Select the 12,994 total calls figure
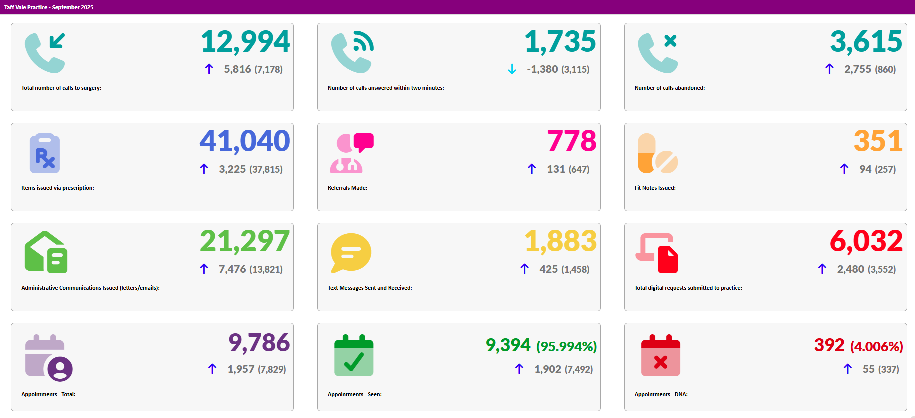The height and width of the screenshot is (418, 915). coord(245,41)
